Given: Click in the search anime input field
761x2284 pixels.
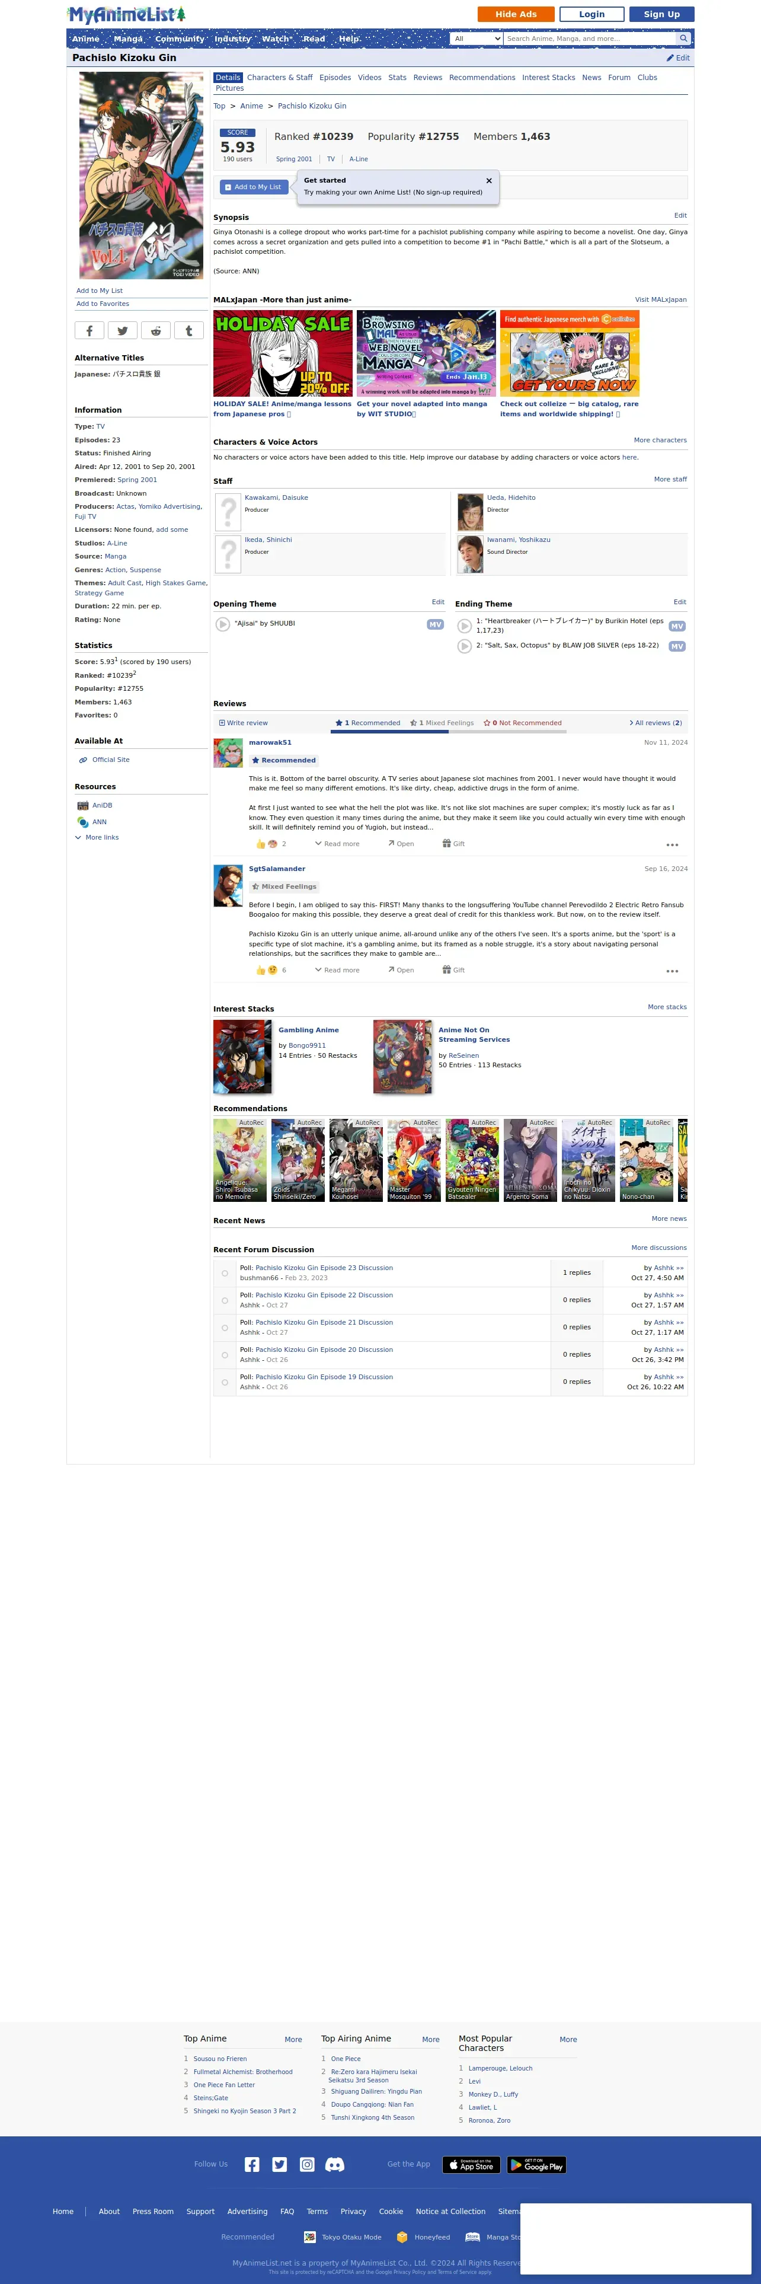Looking at the screenshot, I should 589,39.
